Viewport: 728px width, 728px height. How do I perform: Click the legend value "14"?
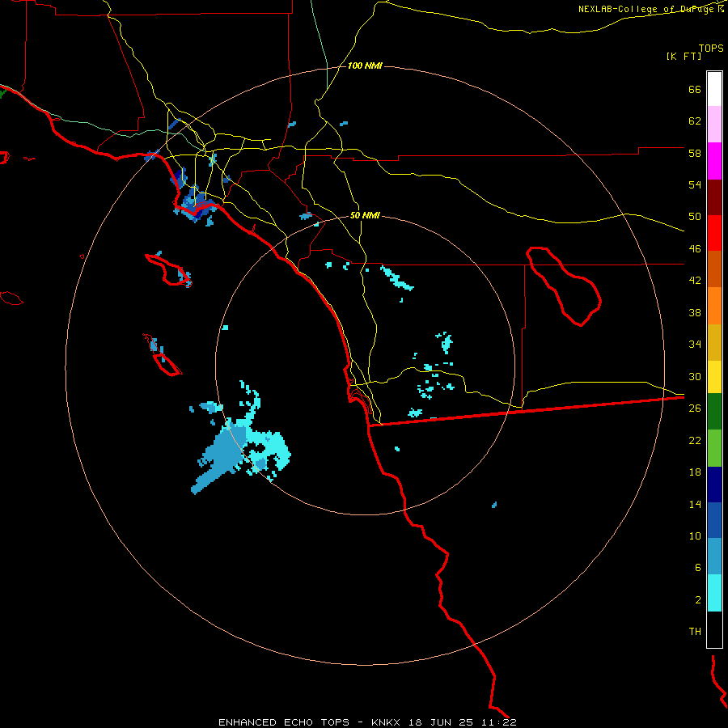pyautogui.click(x=695, y=504)
